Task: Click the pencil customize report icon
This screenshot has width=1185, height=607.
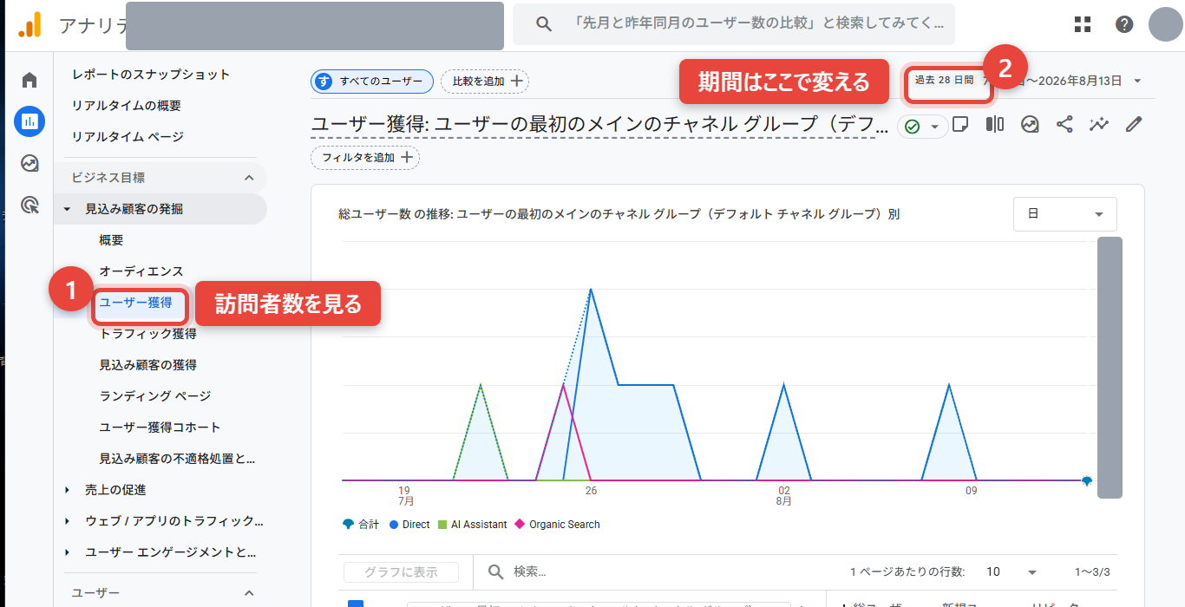Action: (x=1133, y=125)
